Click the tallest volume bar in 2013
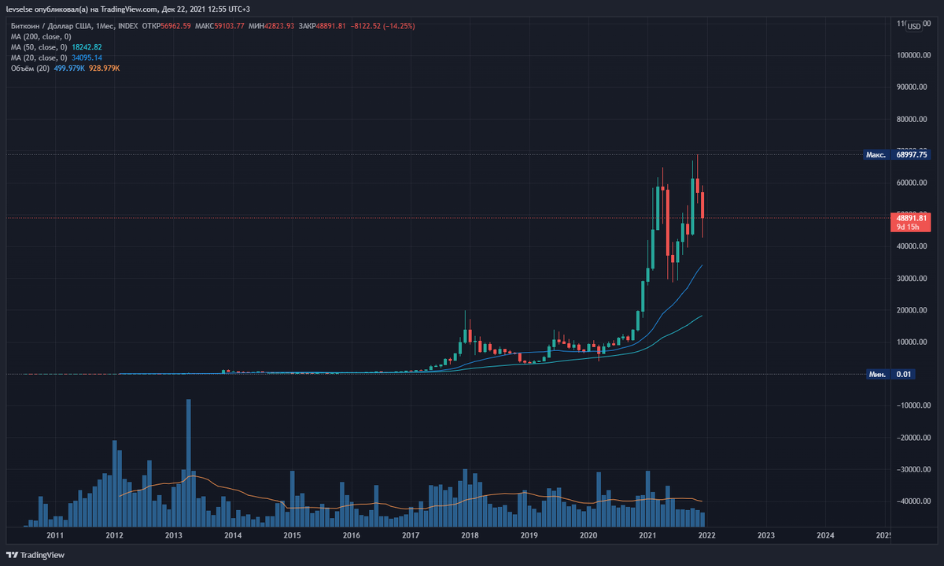 [189, 463]
